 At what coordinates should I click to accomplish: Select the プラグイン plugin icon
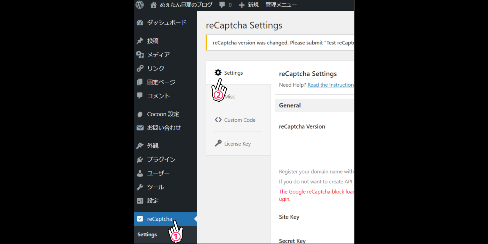tap(140, 159)
